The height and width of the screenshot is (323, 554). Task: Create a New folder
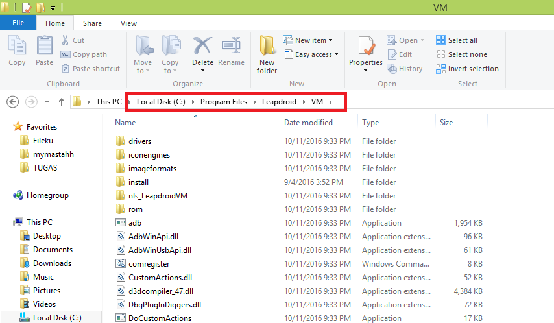[x=267, y=54]
